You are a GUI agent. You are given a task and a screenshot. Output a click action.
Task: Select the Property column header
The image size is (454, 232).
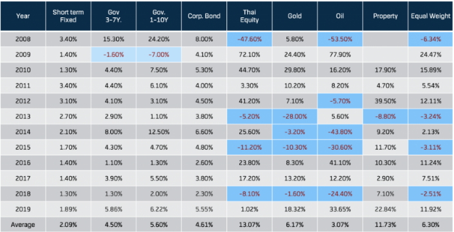point(385,16)
